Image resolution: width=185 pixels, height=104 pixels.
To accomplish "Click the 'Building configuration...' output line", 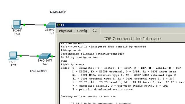I will [x=82, y=57].
